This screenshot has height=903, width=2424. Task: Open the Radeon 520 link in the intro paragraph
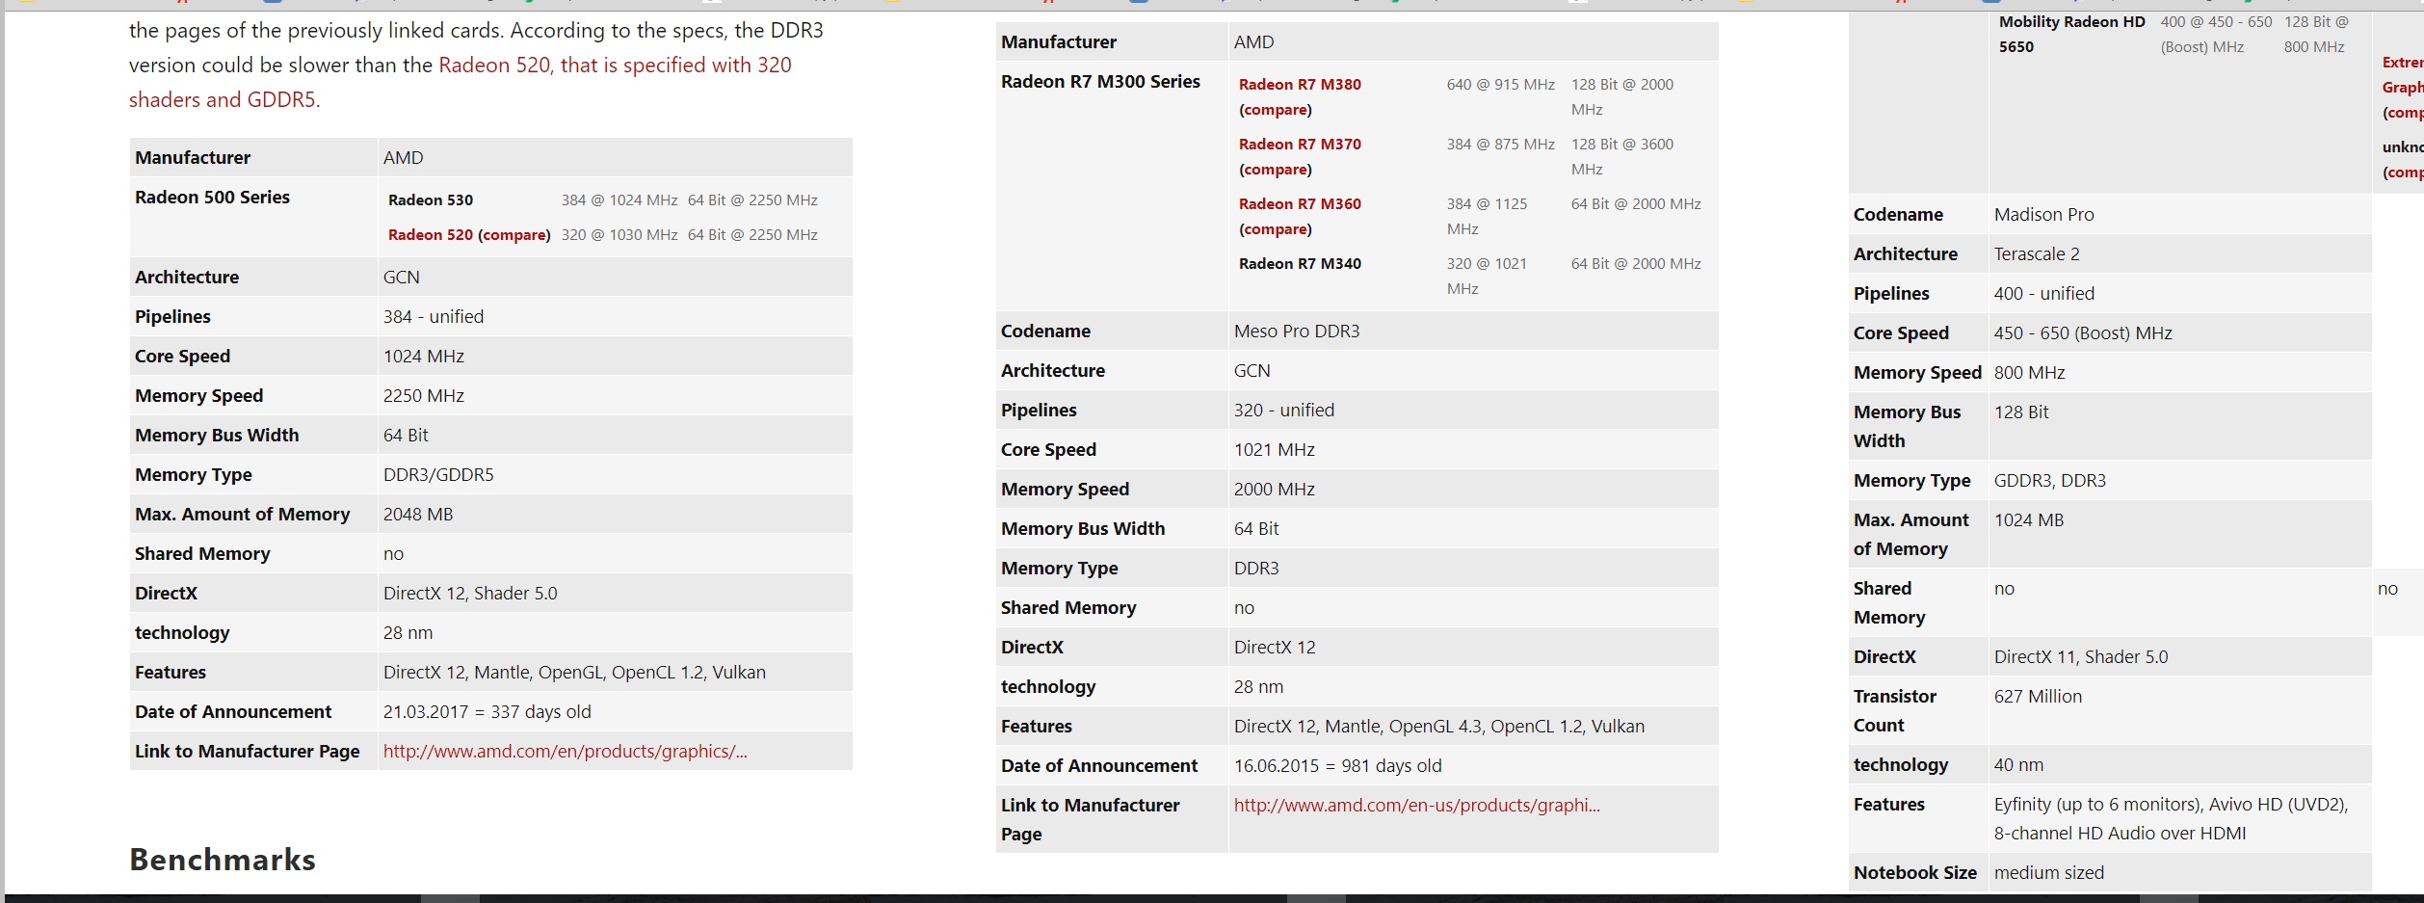pyautogui.click(x=615, y=66)
